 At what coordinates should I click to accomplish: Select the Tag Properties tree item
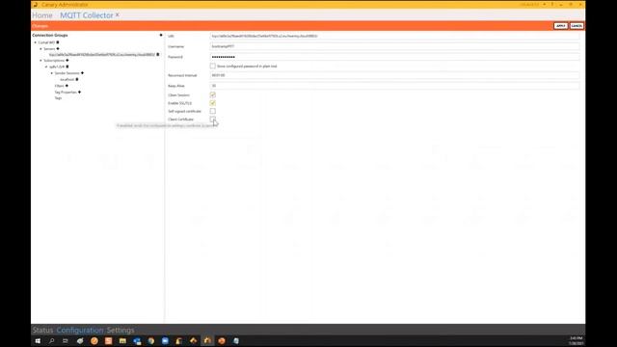[x=66, y=93]
